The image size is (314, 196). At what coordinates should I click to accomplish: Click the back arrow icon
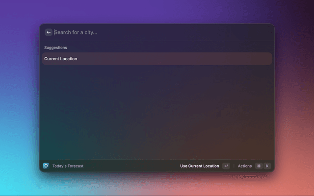click(49, 32)
